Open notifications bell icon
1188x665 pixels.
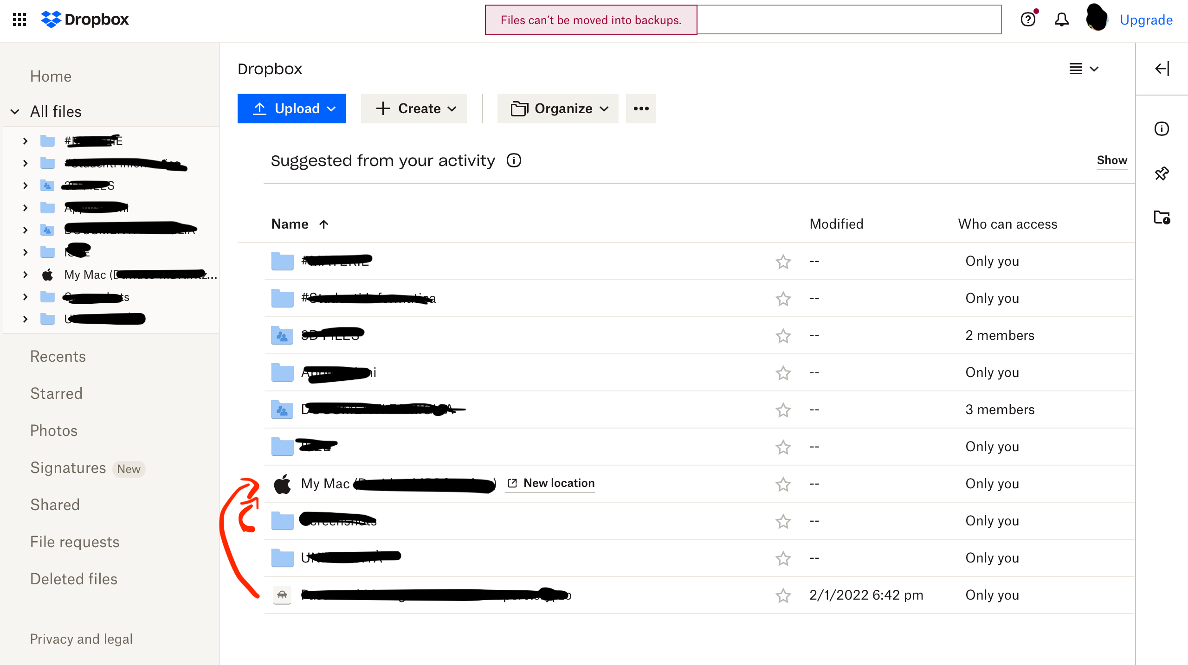tap(1061, 19)
